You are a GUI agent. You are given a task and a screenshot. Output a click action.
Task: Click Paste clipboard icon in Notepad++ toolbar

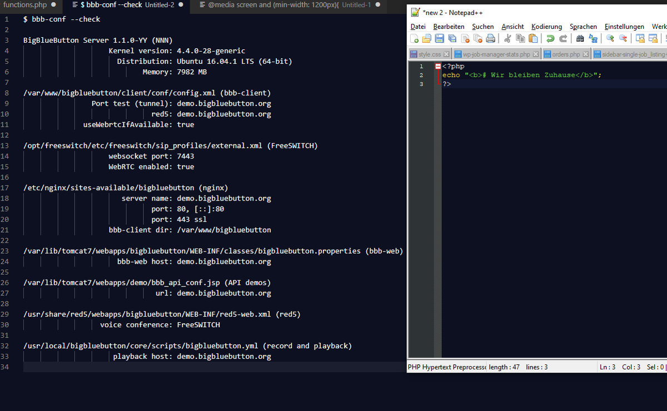pyautogui.click(x=533, y=38)
